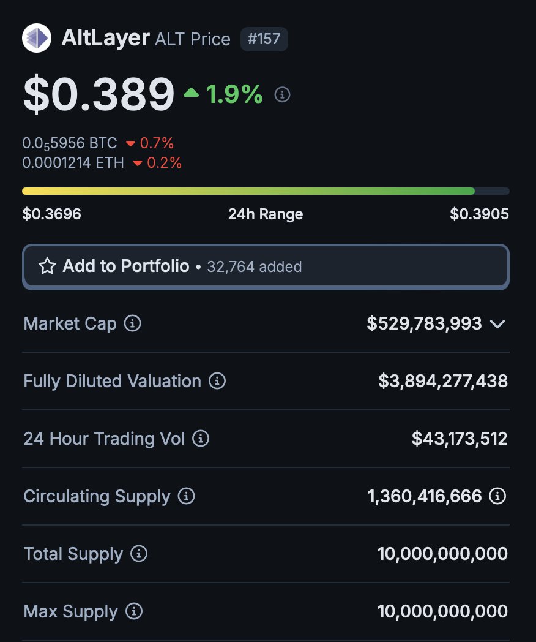
Task: Open the info icon beside 1.9% change
Action: coord(282,94)
